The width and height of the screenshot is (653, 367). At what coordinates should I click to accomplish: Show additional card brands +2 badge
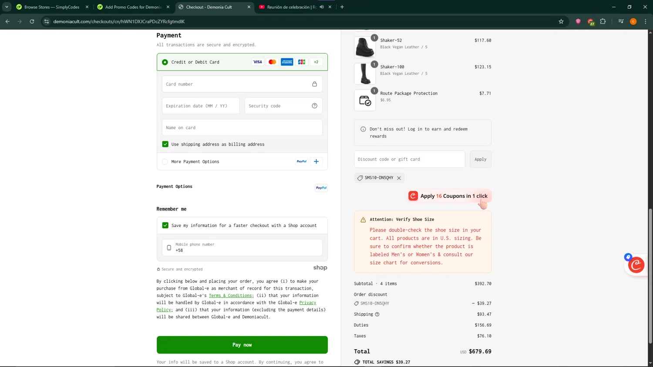[316, 62]
